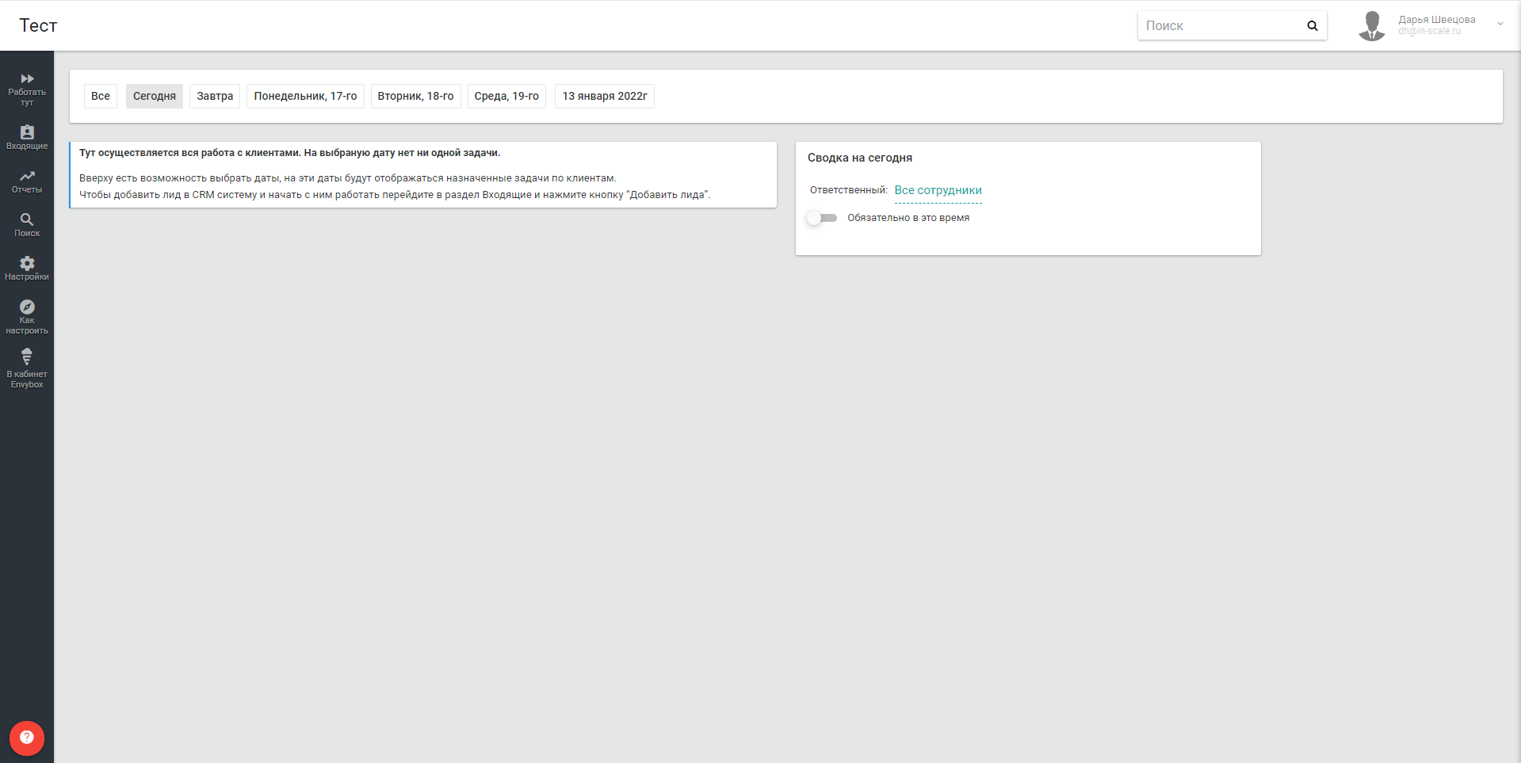Go to "В кабинет Envybox"
This screenshot has height=763, width=1521.
pyautogui.click(x=27, y=369)
